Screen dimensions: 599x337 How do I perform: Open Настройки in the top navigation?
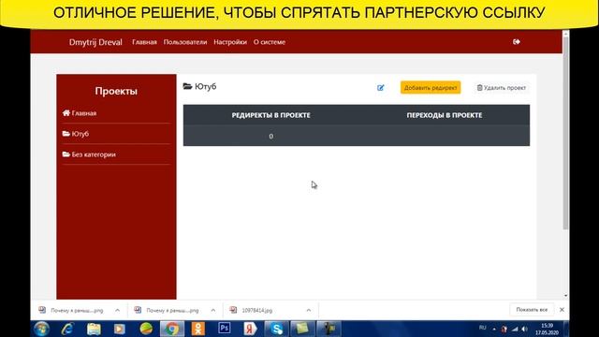[x=230, y=42]
